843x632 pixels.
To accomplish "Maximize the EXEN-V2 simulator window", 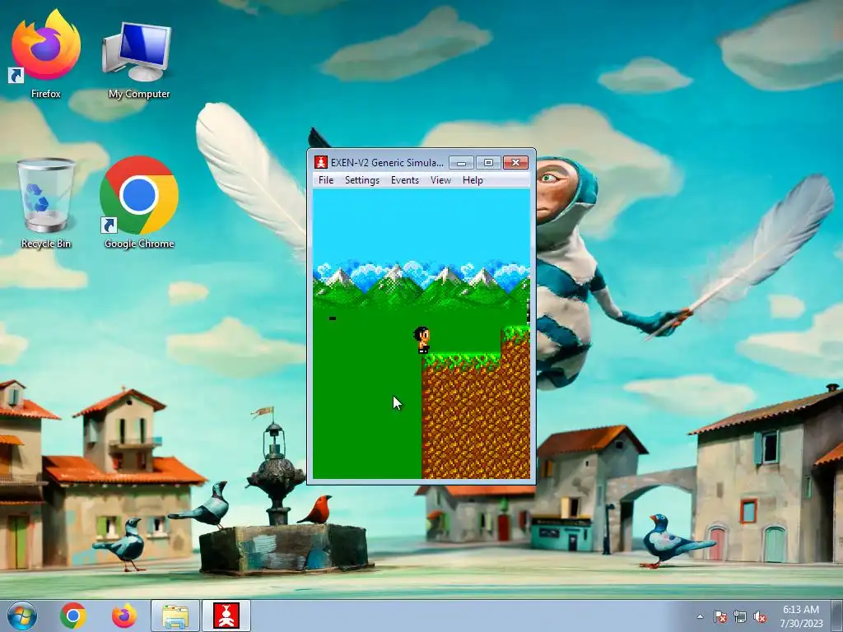I will pyautogui.click(x=488, y=162).
